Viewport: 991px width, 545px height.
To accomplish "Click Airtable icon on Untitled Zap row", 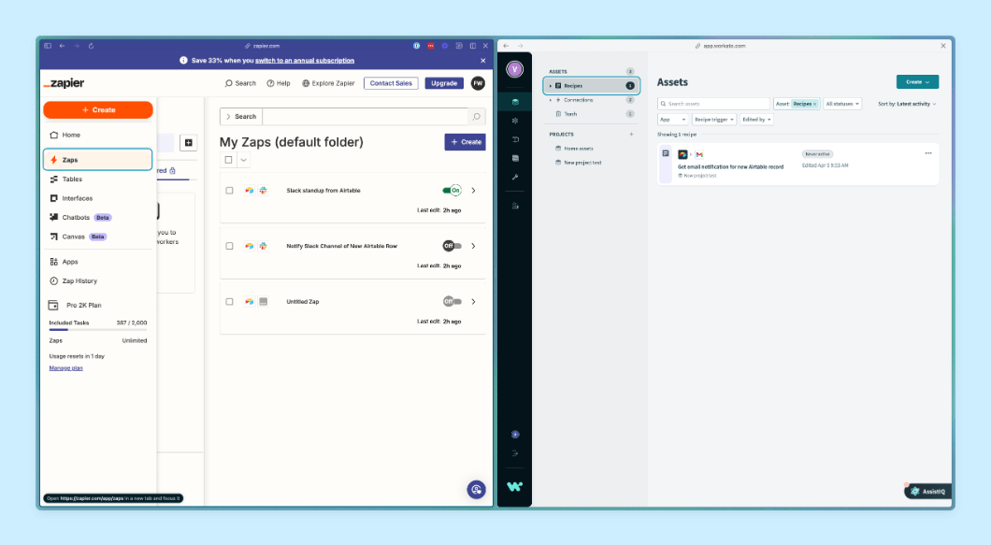I will click(250, 302).
